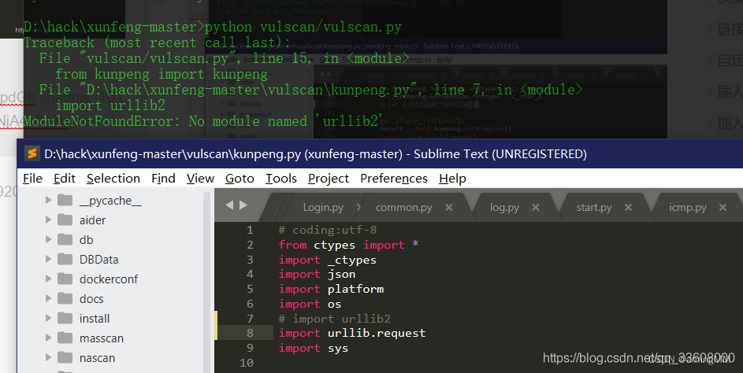743x373 pixels.
Task: Click the Sublime Text logo in title bar
Action: (x=32, y=153)
